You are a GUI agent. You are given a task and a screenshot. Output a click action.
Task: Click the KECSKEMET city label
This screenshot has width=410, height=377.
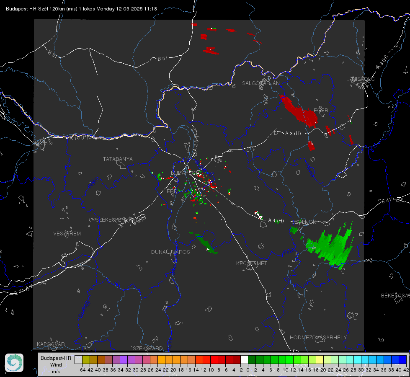coord(252,263)
